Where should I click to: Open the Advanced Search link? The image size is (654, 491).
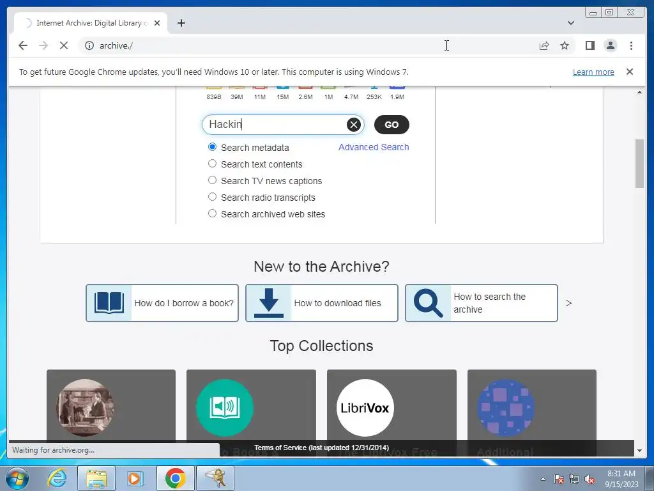point(374,147)
